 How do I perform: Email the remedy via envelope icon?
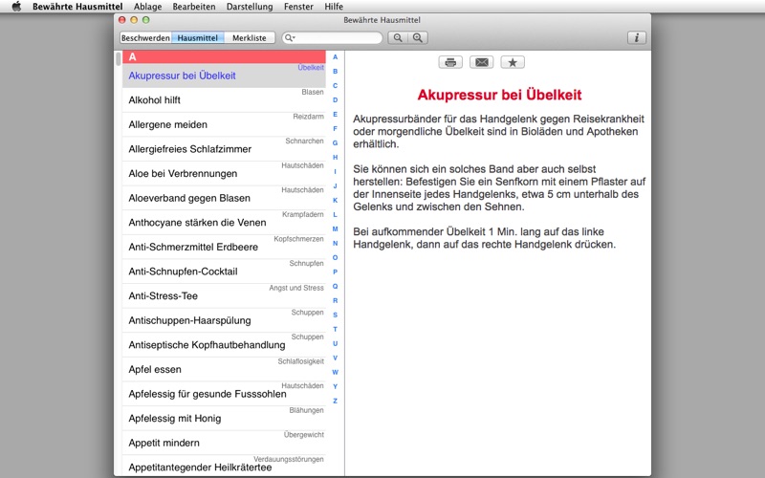482,62
